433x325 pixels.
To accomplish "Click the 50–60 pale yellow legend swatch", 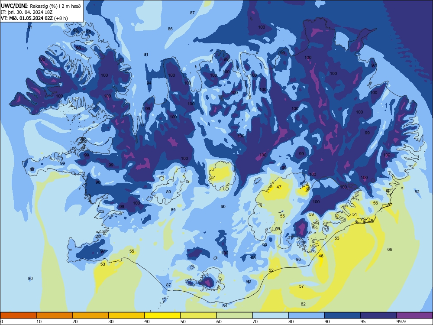I will (x=198, y=315).
